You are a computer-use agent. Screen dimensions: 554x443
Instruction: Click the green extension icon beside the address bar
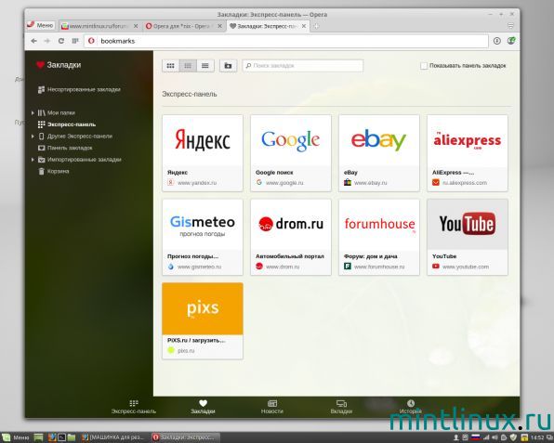(x=511, y=41)
